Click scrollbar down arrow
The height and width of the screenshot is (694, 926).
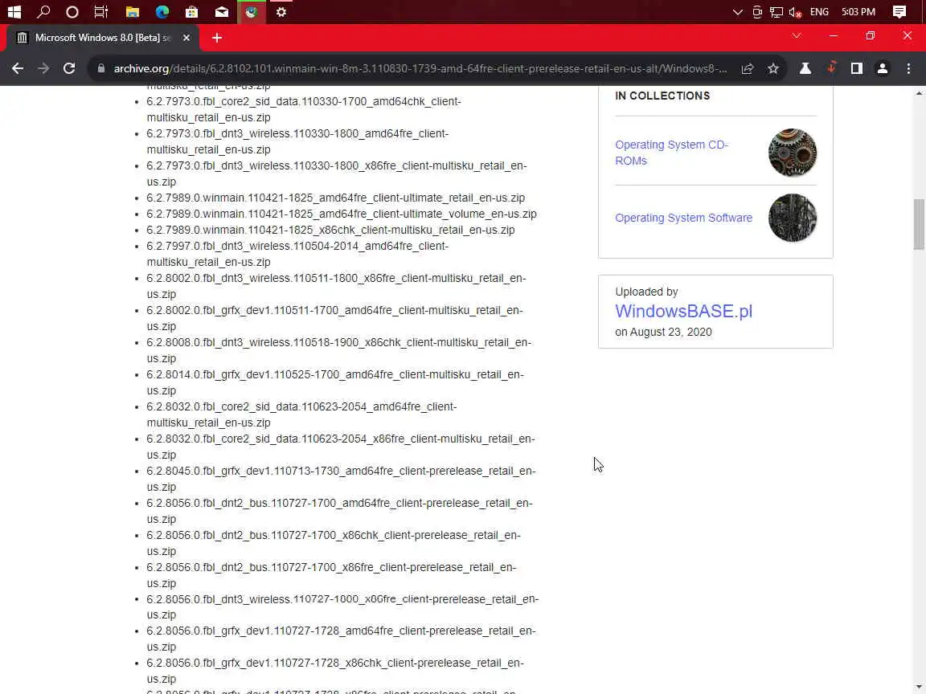pos(919,688)
